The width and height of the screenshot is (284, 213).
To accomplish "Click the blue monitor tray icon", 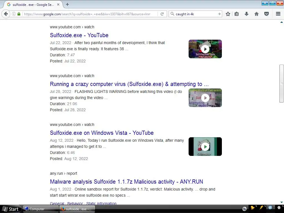I will coord(270,208).
